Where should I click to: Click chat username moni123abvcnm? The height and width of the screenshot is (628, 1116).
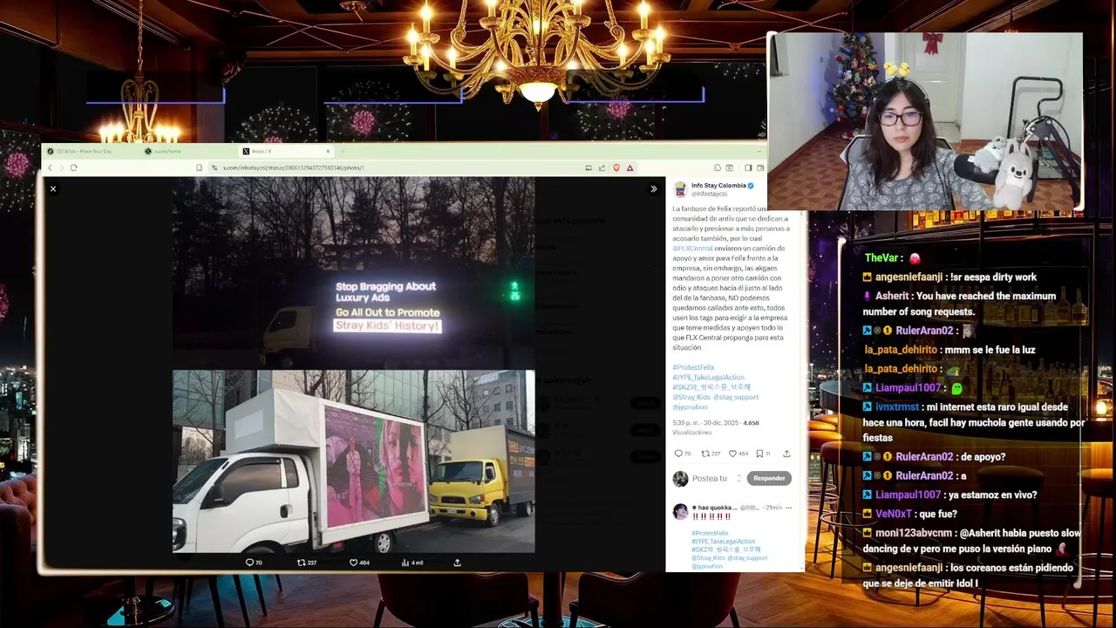tap(914, 532)
